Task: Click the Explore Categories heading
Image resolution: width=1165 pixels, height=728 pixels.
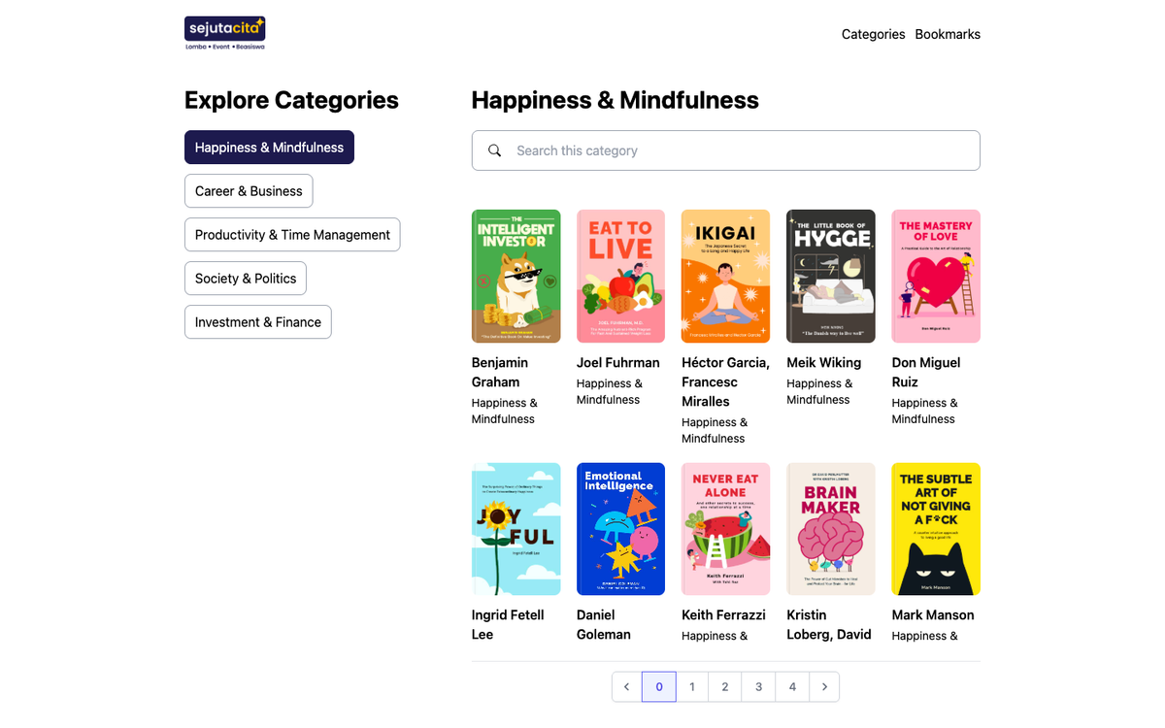Action: [x=291, y=100]
